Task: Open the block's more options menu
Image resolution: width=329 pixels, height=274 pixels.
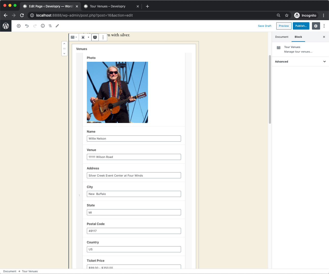Action: [x=103, y=37]
